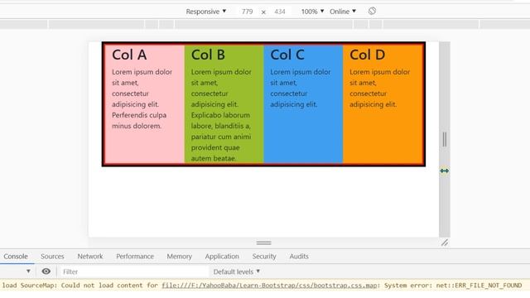The image size is (530, 298).
Task: Click the rotate device icon
Action: coord(372,11)
